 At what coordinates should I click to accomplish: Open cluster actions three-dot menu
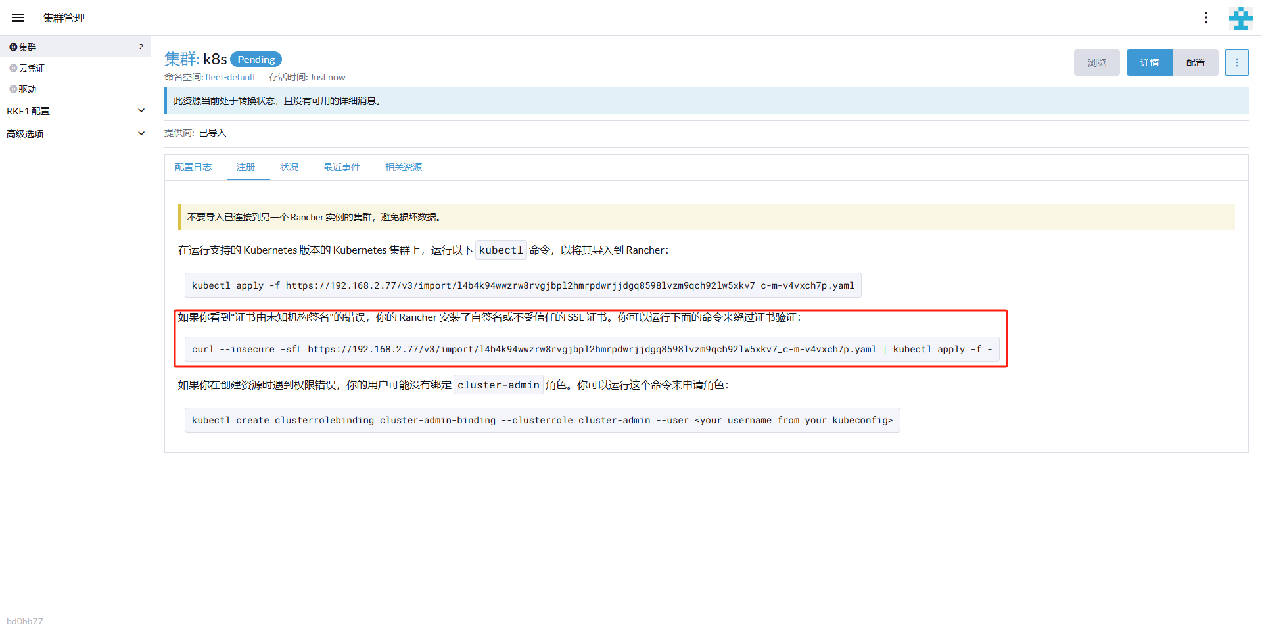(1236, 62)
